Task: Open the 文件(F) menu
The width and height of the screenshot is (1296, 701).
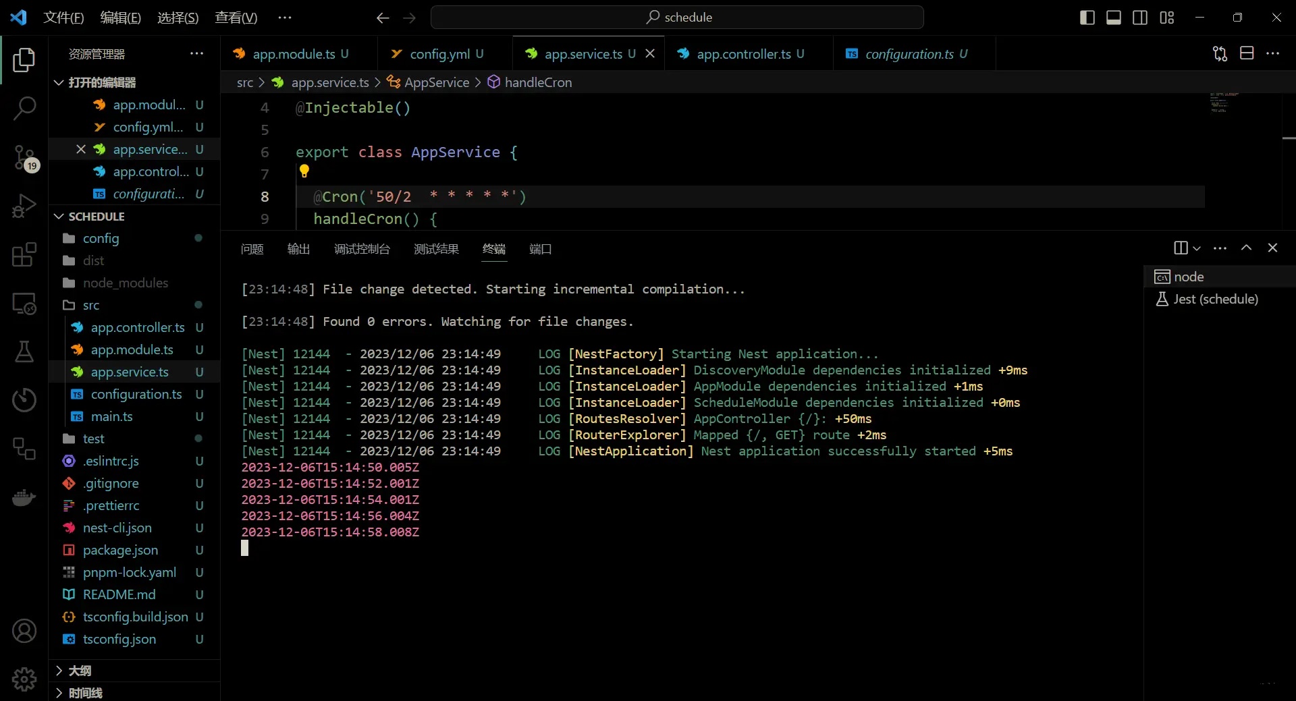Action: pyautogui.click(x=63, y=18)
